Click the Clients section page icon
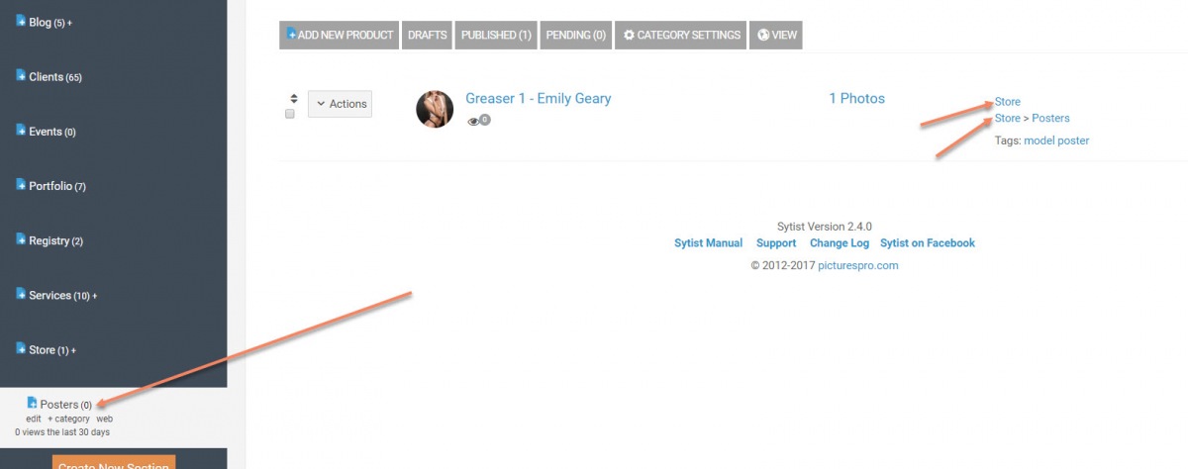The width and height of the screenshot is (1188, 469). pos(21,76)
